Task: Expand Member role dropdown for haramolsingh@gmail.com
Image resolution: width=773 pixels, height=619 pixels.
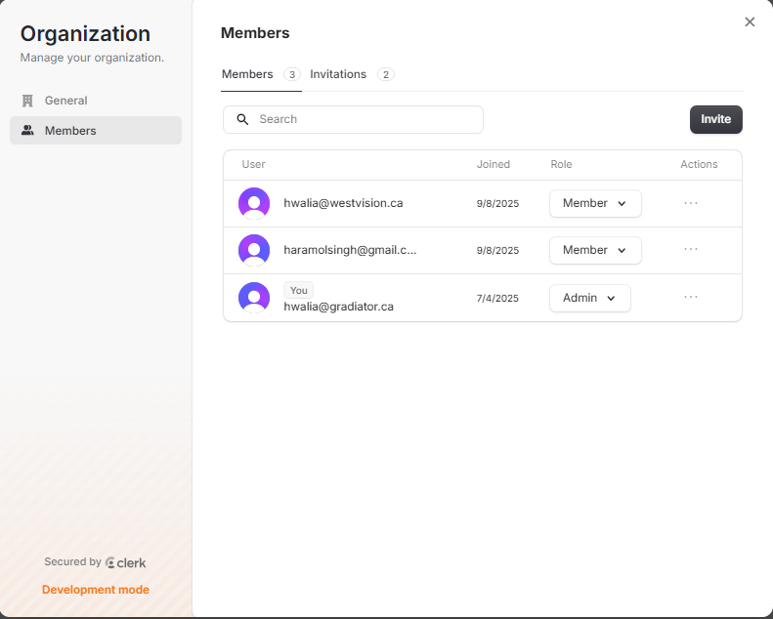Action: [x=594, y=250]
